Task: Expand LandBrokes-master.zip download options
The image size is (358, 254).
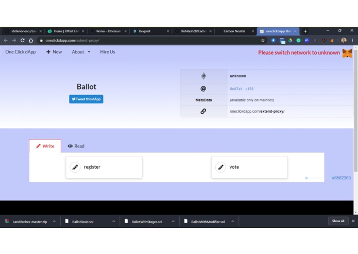Action: [54, 222]
